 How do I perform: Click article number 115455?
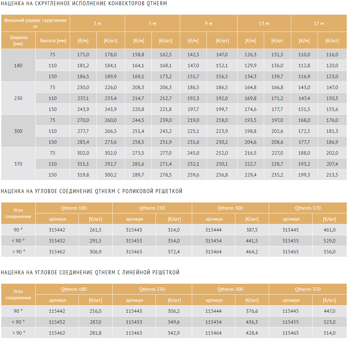click(x=290, y=322)
